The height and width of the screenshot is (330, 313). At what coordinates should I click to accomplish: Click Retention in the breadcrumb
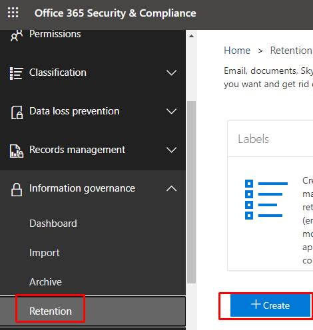click(x=292, y=51)
